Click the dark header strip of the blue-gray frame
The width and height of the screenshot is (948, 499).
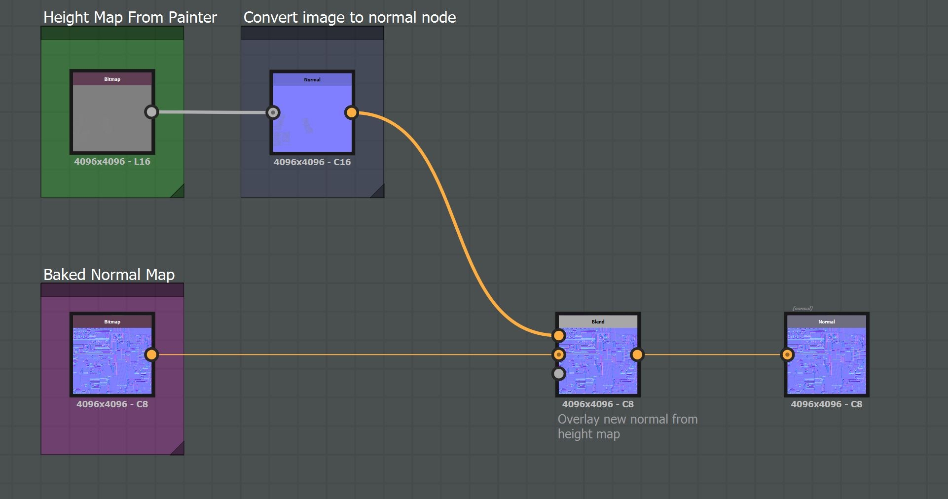(x=312, y=33)
